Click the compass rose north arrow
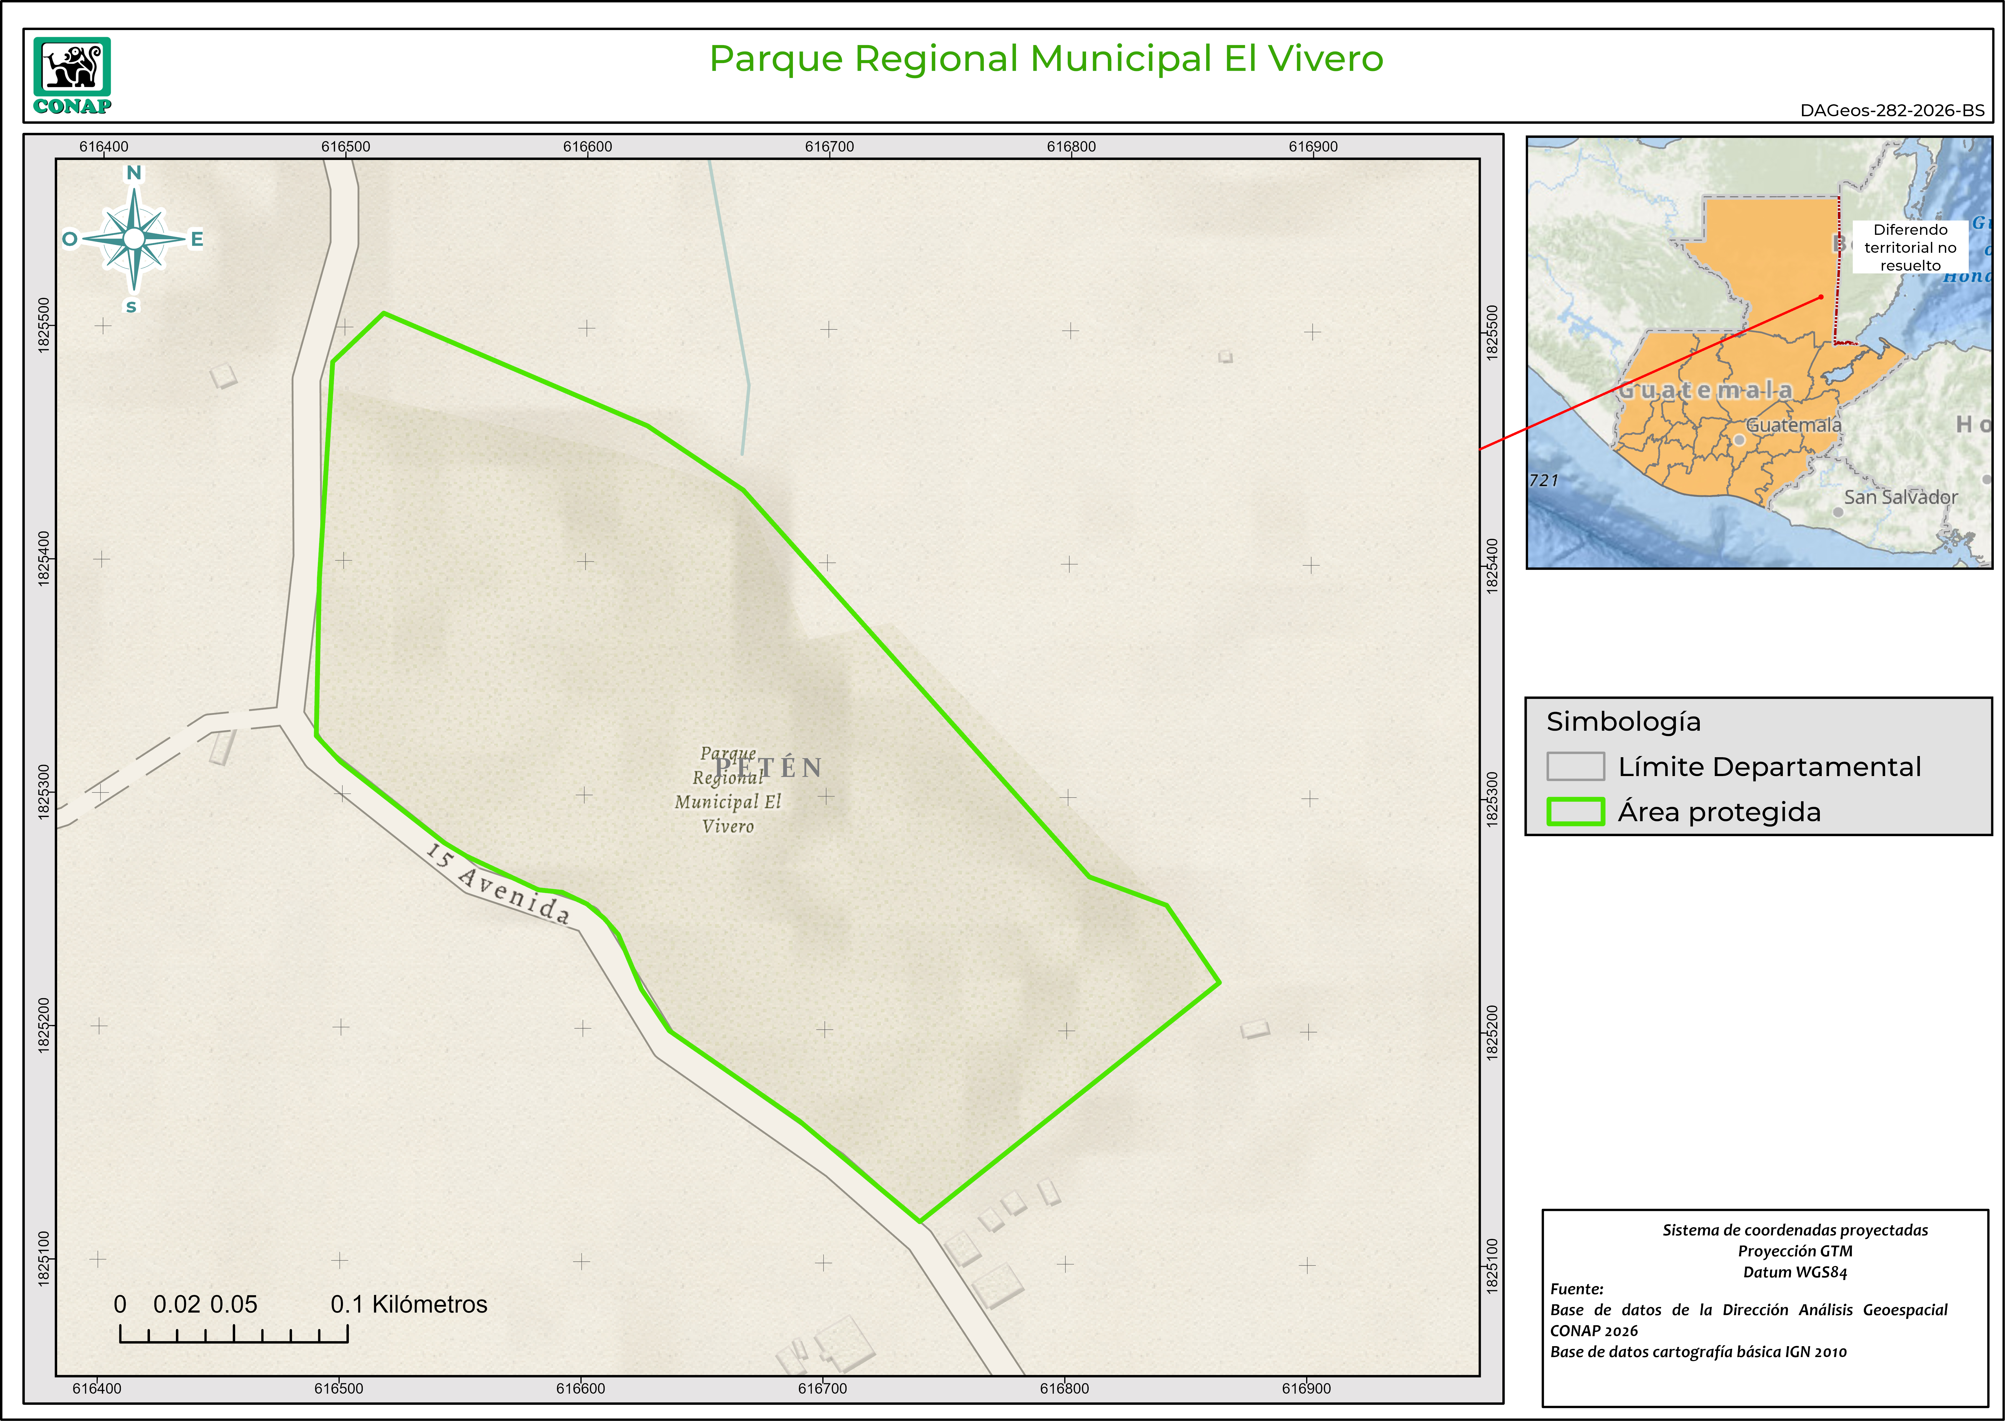Screen dimensions: 2005x1421 (134, 238)
